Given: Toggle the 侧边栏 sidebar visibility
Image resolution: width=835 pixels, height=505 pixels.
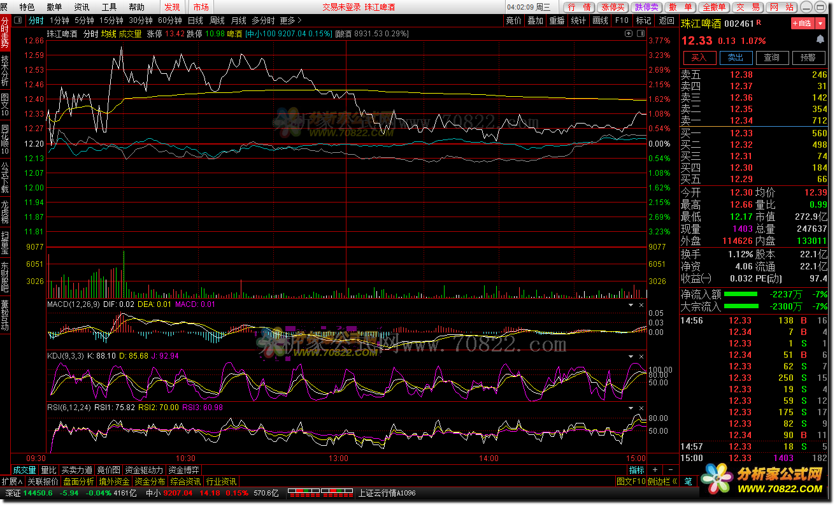Looking at the screenshot, I should click(663, 481).
